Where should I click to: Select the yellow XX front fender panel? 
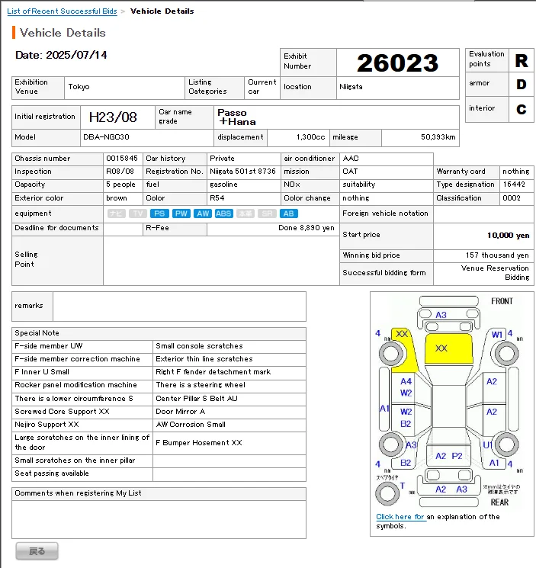click(402, 335)
